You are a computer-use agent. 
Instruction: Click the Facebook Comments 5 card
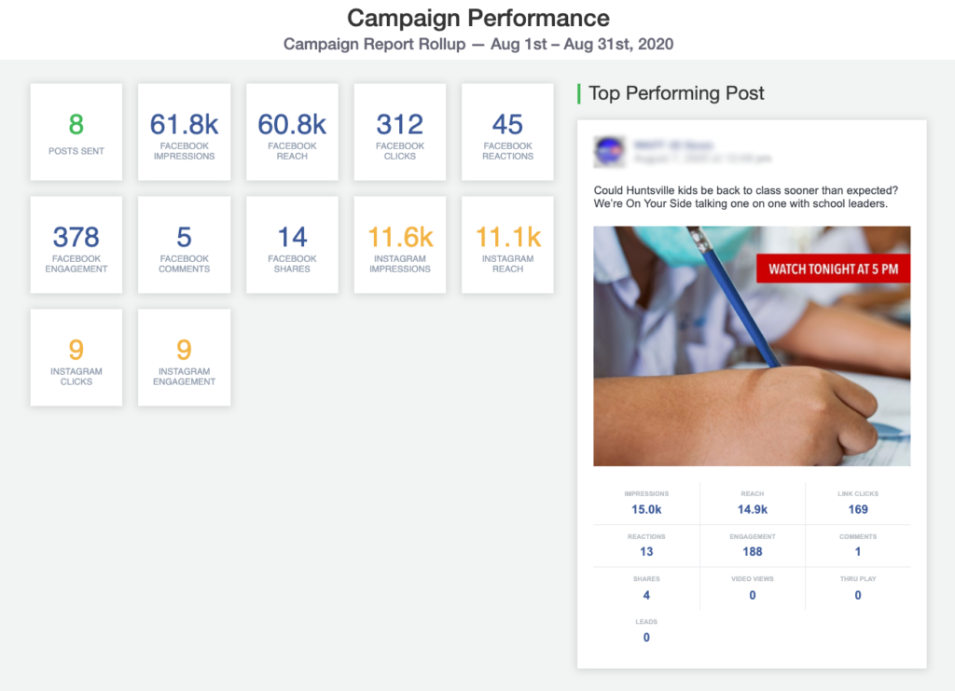184,245
